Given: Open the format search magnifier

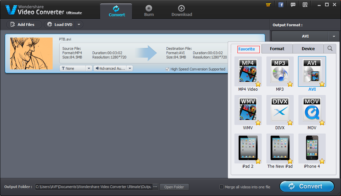Looking at the screenshot, I should [x=330, y=49].
